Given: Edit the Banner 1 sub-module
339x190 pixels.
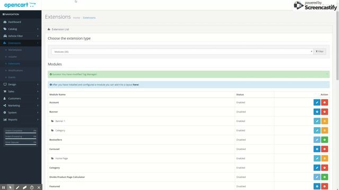Looking at the screenshot, I should pyautogui.click(x=317, y=121).
